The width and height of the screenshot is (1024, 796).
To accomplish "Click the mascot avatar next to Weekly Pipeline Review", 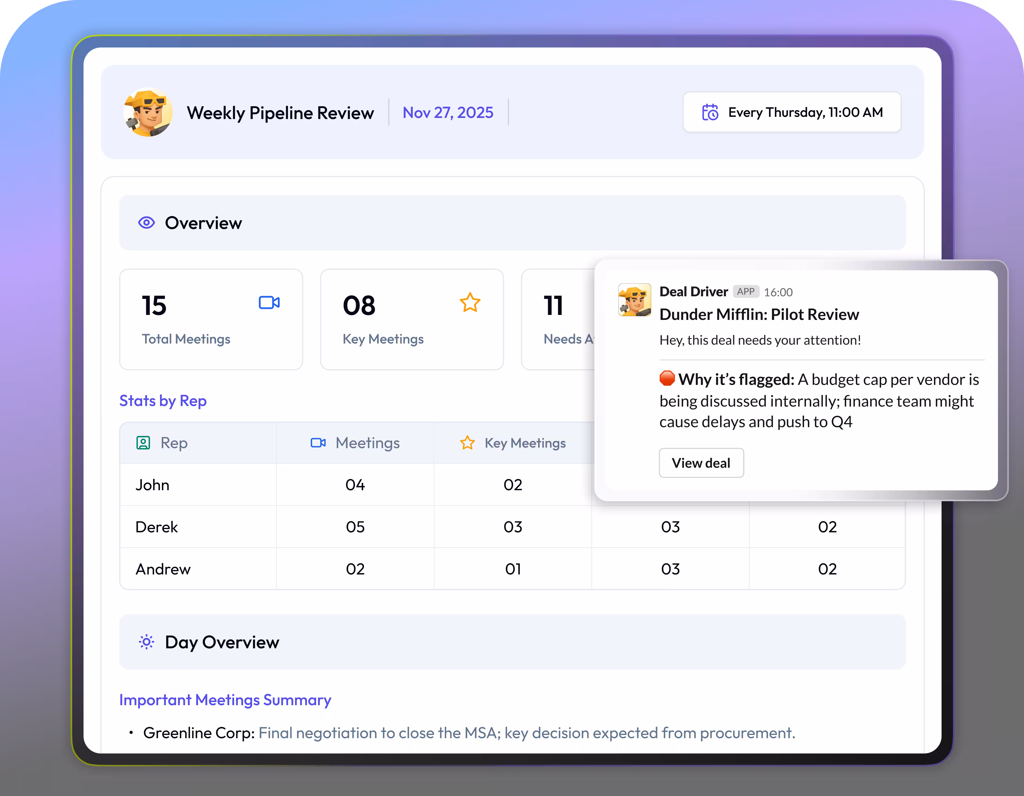I will [148, 113].
